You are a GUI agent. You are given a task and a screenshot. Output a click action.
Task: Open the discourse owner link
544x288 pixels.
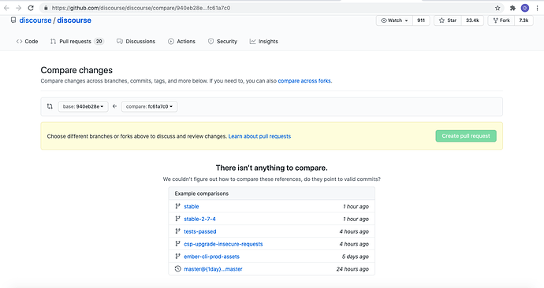35,20
